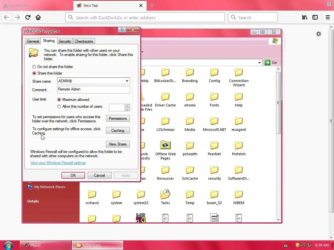Open the BitLockerDi... folder

(x=165, y=75)
